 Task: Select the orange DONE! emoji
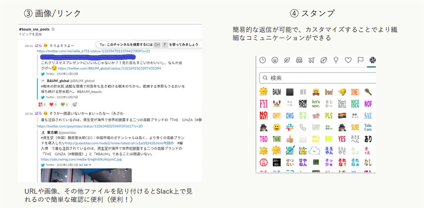pyautogui.click(x=355, y=92)
